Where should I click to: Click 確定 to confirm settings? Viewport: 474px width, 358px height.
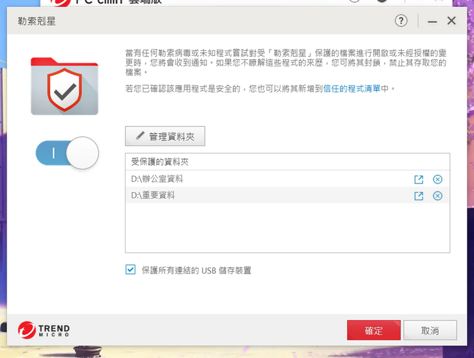click(374, 330)
